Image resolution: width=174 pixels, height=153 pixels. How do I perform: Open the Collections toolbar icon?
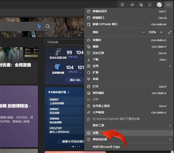point(141,5)
